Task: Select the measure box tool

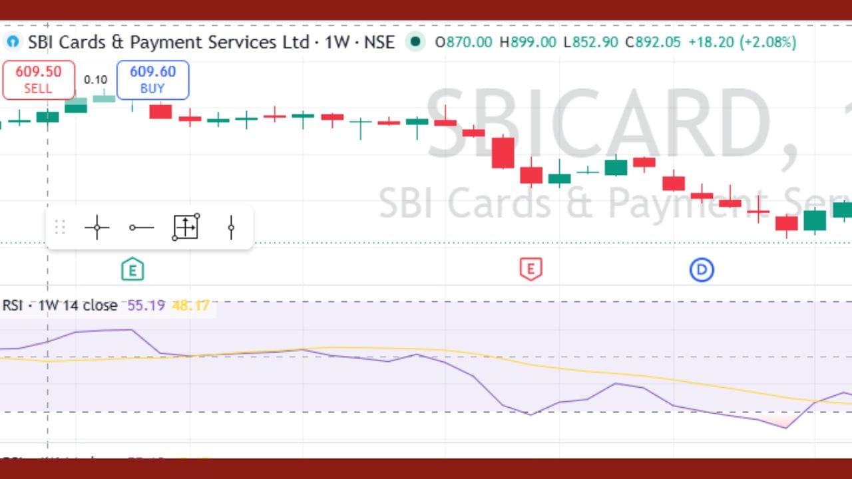Action: [186, 227]
